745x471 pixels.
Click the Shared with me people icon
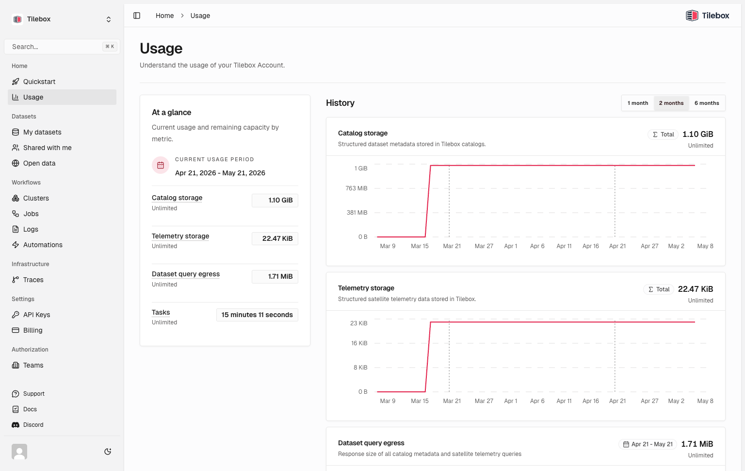click(x=16, y=148)
